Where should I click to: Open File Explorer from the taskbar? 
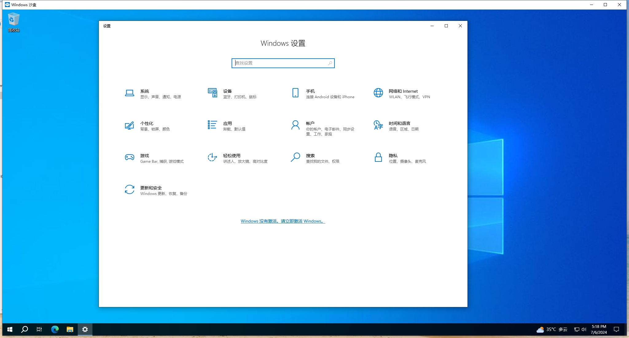click(70, 329)
